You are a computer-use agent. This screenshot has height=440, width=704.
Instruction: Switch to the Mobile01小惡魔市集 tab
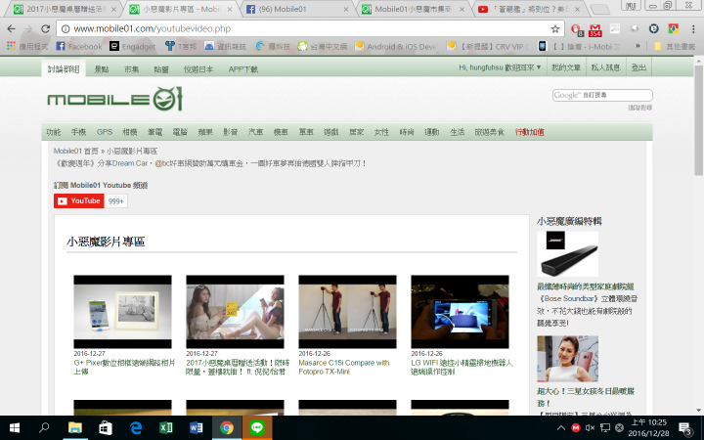(413, 9)
